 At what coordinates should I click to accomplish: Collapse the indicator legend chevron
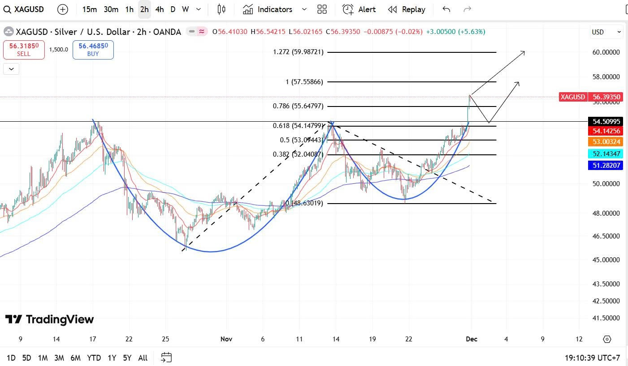pyautogui.click(x=11, y=69)
